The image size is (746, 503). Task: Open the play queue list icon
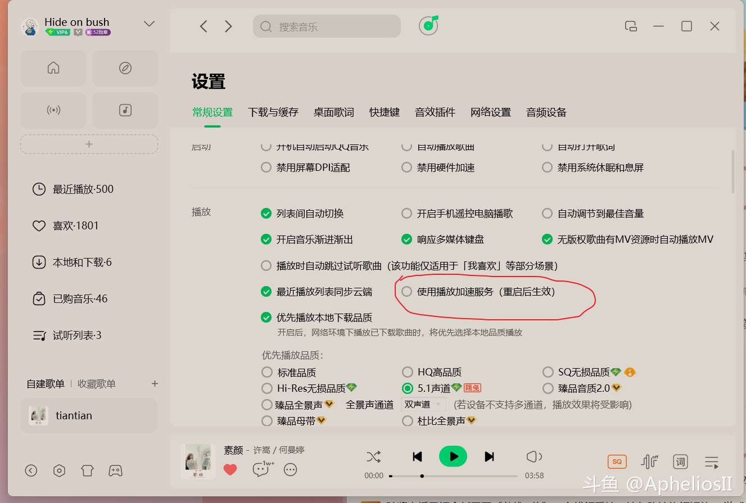711,462
